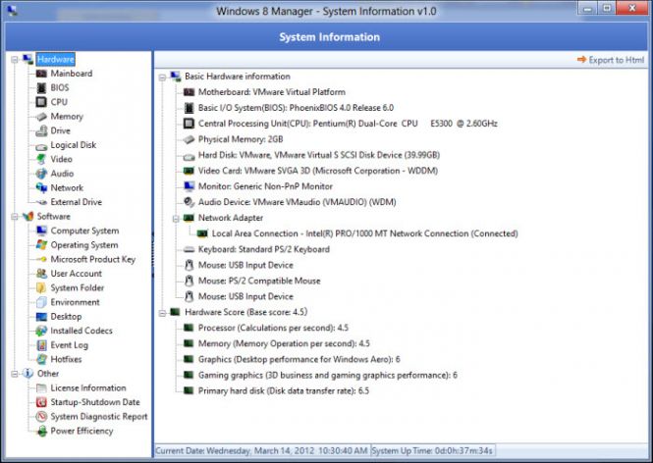653x463 pixels.
Task: Click the Mainboard icon in sidebar
Action: click(41, 74)
